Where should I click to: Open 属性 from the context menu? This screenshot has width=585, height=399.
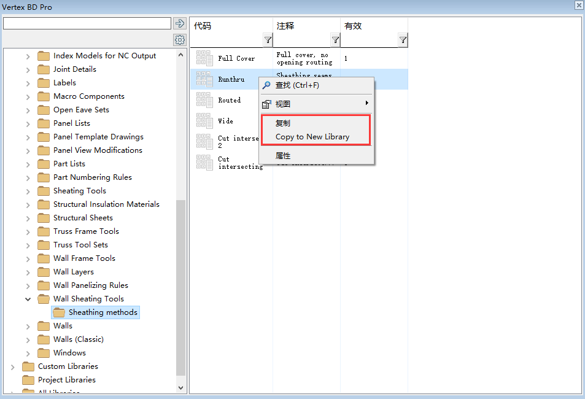click(316, 156)
